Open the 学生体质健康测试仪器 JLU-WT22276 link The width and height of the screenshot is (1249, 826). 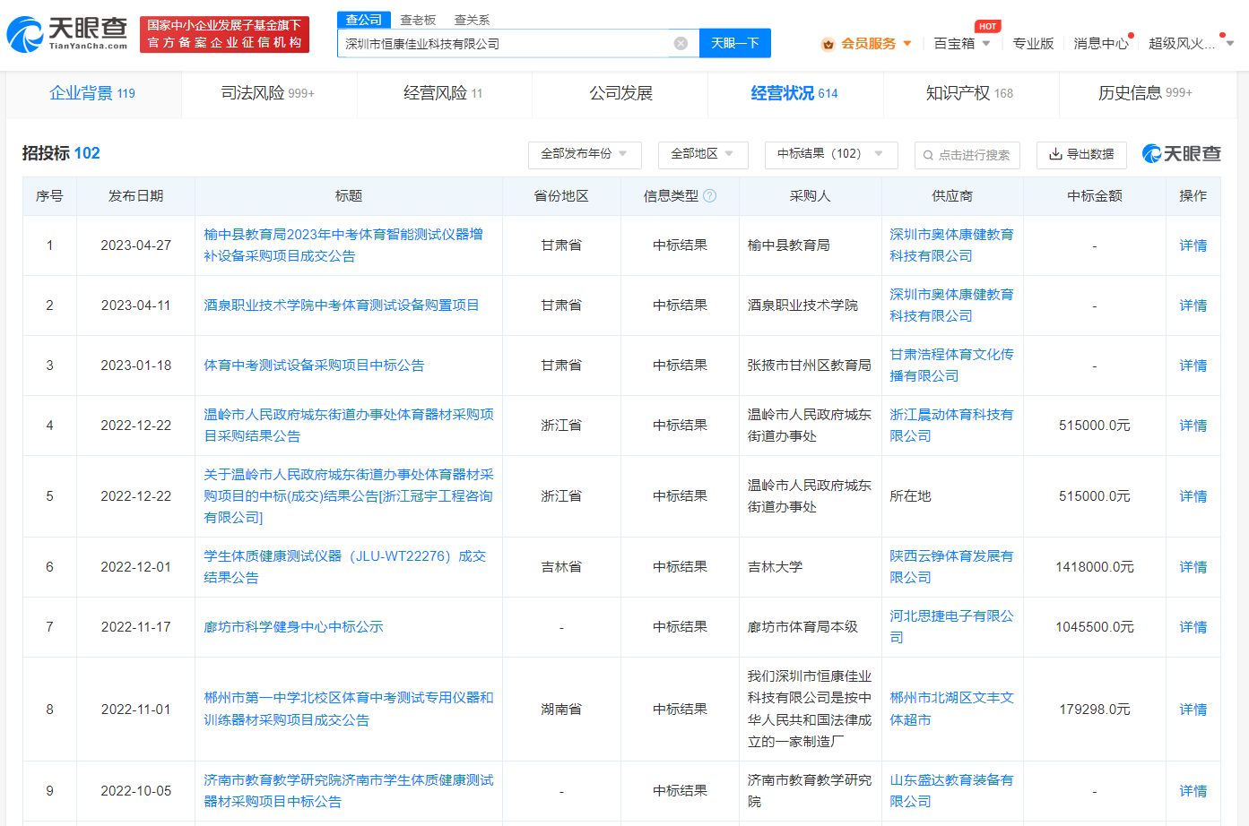coord(345,566)
